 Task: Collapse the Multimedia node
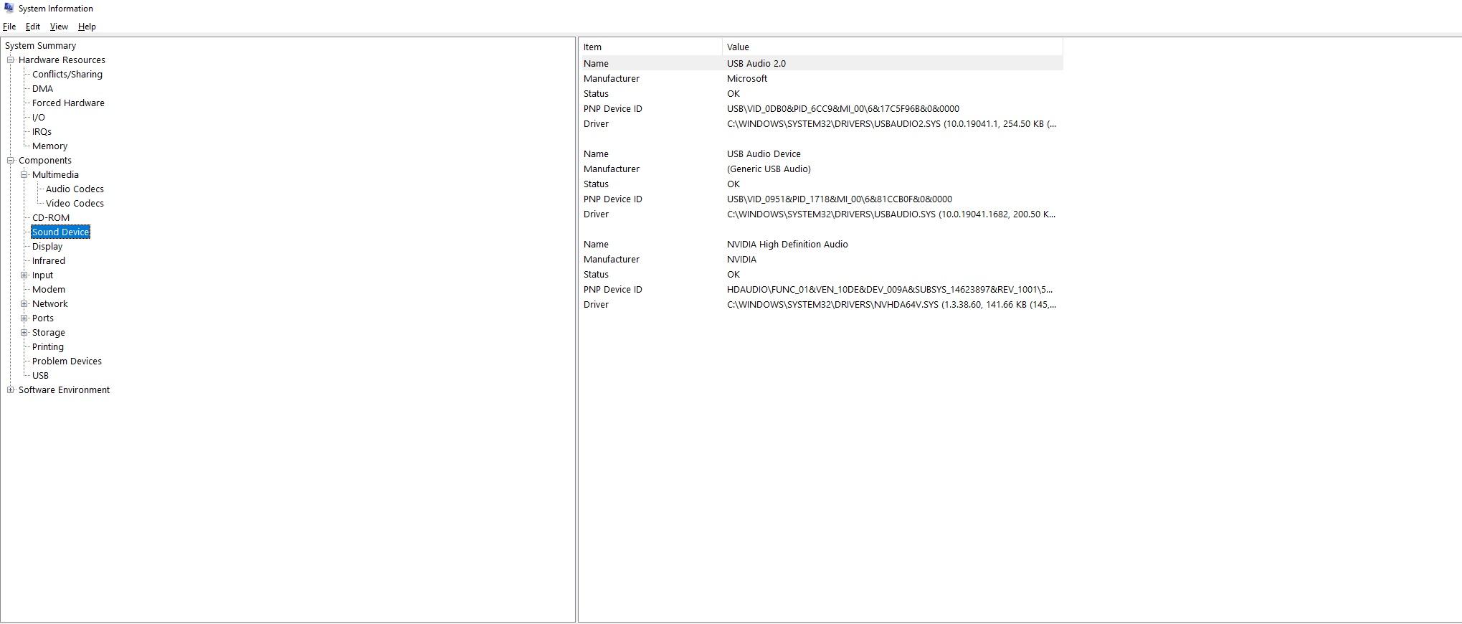(x=24, y=175)
